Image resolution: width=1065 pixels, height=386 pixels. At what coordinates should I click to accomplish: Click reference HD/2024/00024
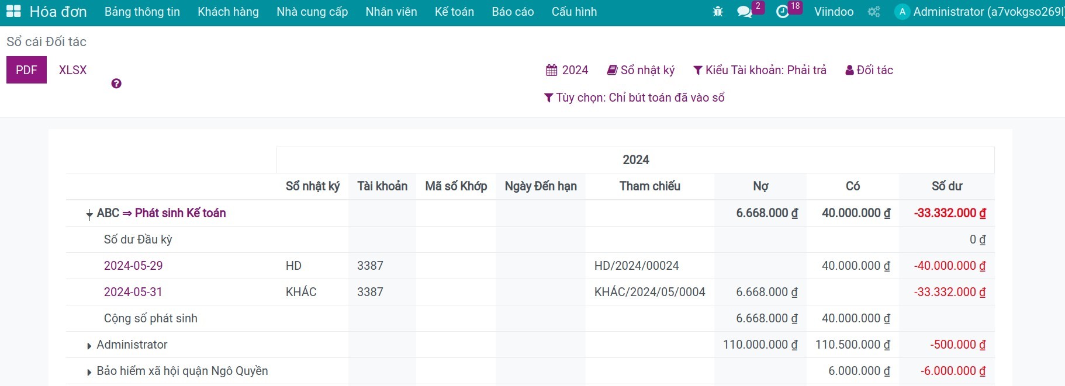(637, 266)
